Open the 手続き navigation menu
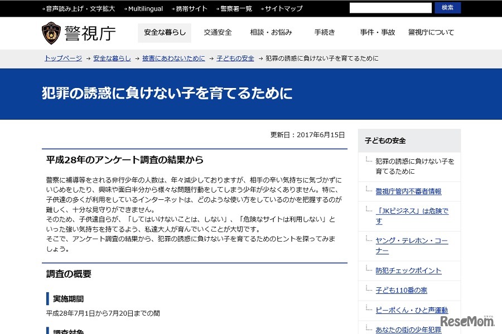The height and width of the screenshot is (334, 502). (x=325, y=32)
